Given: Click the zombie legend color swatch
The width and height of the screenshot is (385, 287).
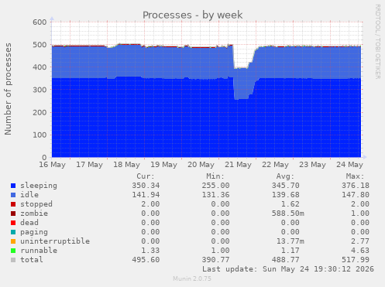Looking at the screenshot, I should click(13, 214).
